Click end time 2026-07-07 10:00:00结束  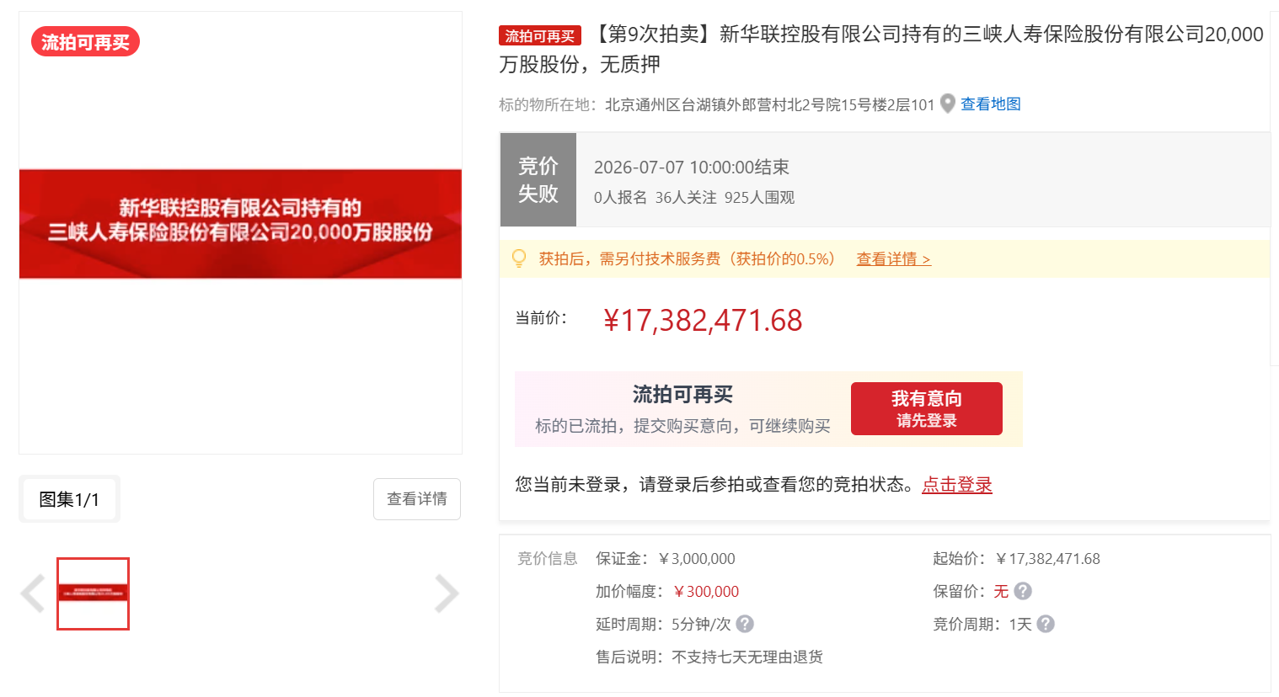coord(692,167)
